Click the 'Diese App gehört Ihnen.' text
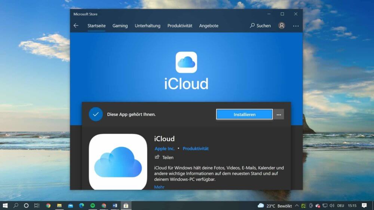 coord(131,115)
